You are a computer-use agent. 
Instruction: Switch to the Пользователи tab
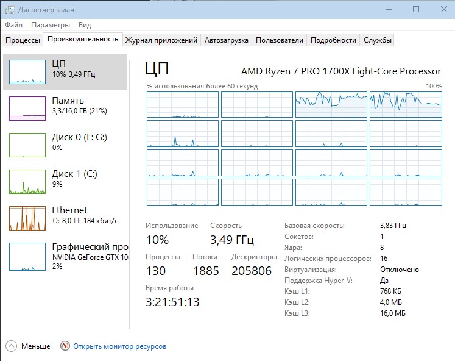pos(279,40)
